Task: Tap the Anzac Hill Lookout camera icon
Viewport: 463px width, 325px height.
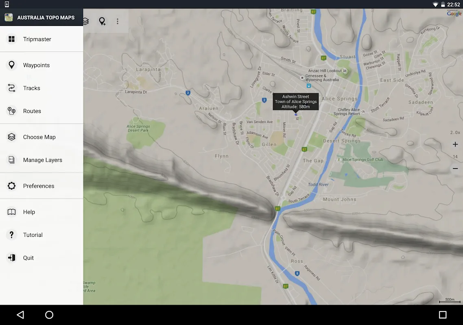Action: [x=345, y=71]
